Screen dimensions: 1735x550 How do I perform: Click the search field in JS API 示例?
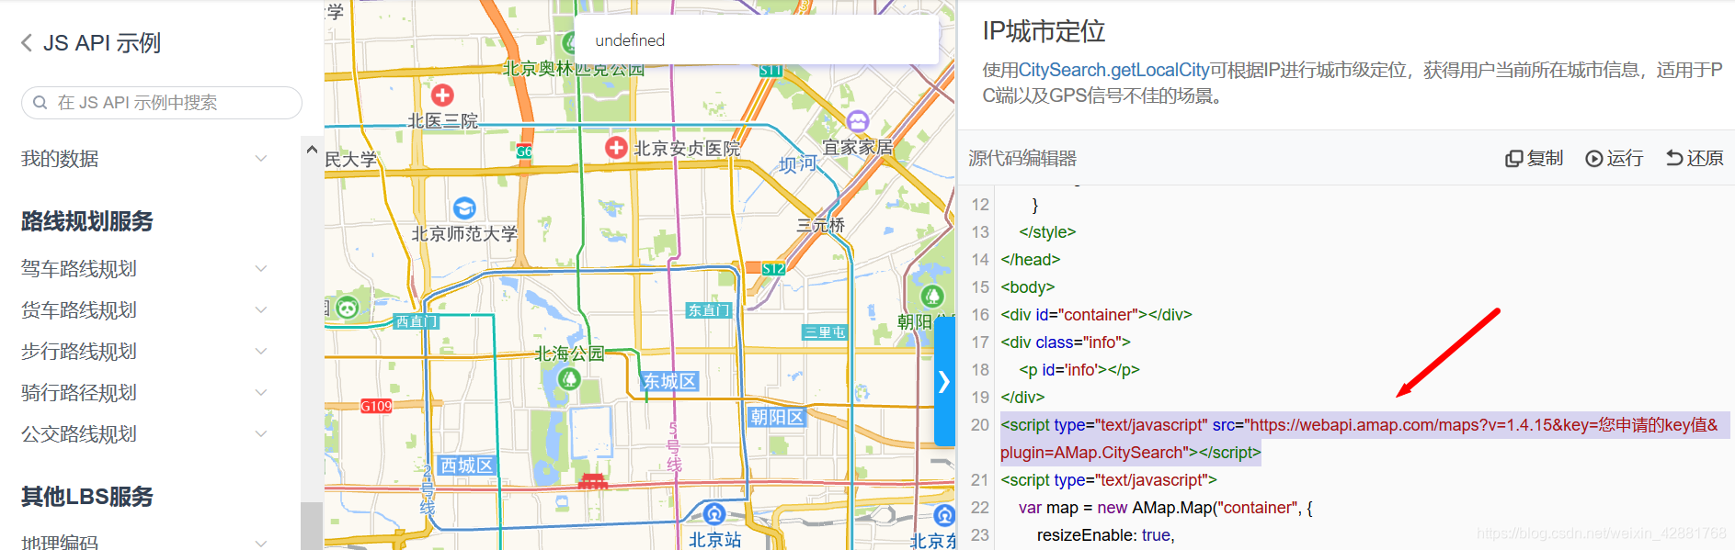pos(162,103)
